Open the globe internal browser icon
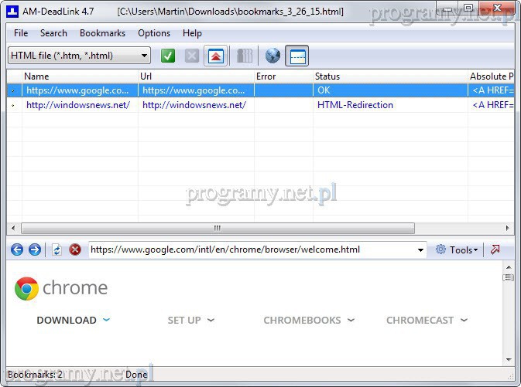 tap(272, 56)
